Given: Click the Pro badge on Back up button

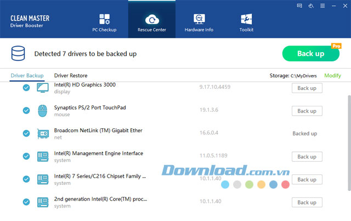Looking at the screenshot, I should (336, 46).
